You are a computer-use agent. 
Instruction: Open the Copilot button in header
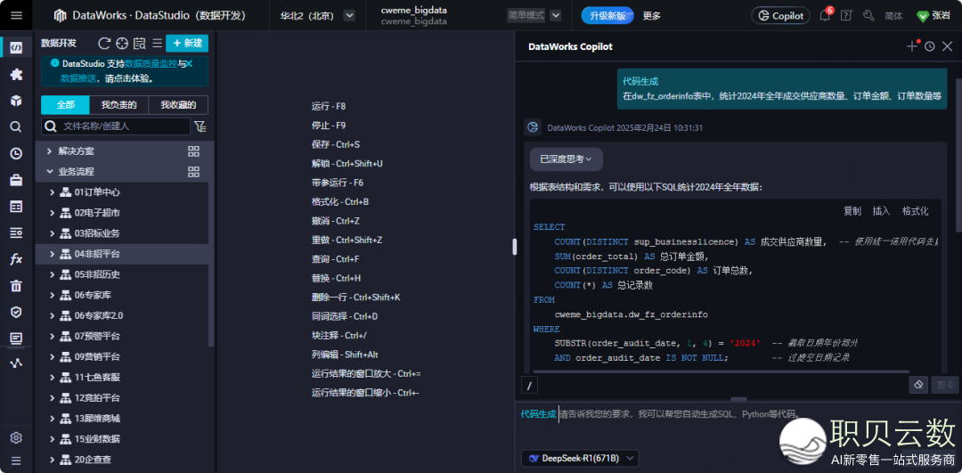pos(780,16)
